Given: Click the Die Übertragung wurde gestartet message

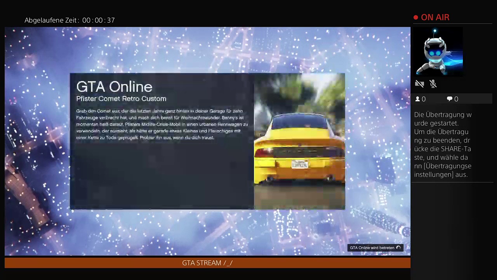Looking at the screenshot, I should coord(443,119).
